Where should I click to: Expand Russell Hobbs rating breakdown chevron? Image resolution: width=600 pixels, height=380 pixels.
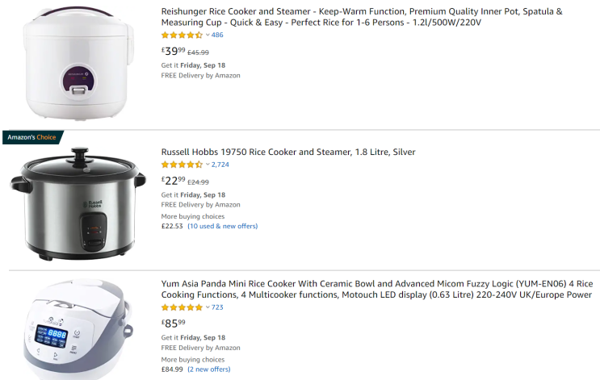(208, 165)
